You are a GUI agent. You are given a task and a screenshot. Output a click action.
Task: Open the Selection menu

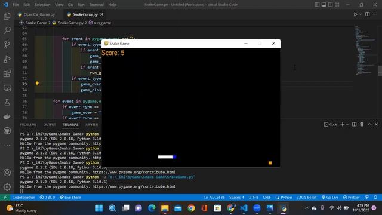pyautogui.click(x=42, y=5)
